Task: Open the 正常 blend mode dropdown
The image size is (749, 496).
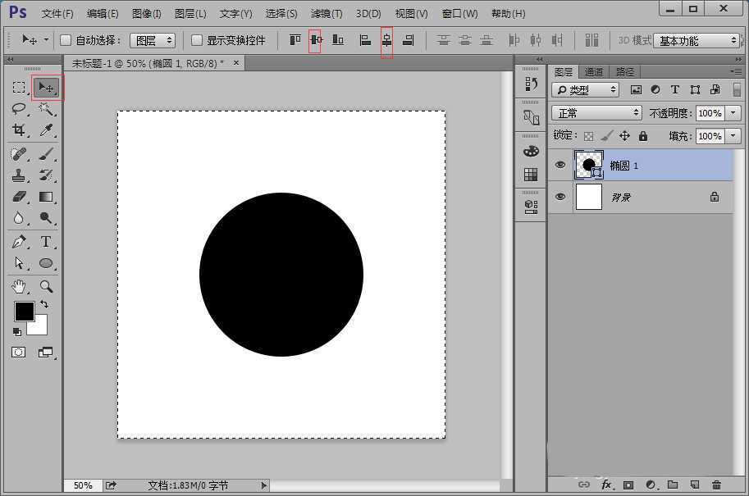Action: pos(596,113)
